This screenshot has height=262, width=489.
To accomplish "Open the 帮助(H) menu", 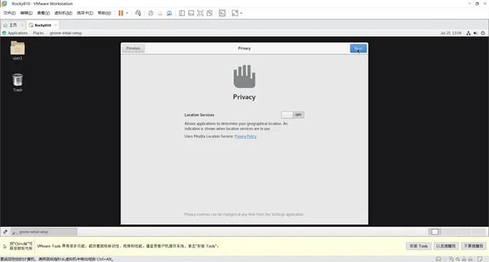I will point(104,13).
